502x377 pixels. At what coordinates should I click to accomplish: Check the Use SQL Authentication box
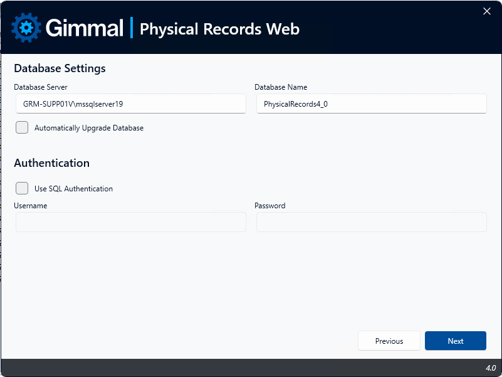click(x=22, y=188)
